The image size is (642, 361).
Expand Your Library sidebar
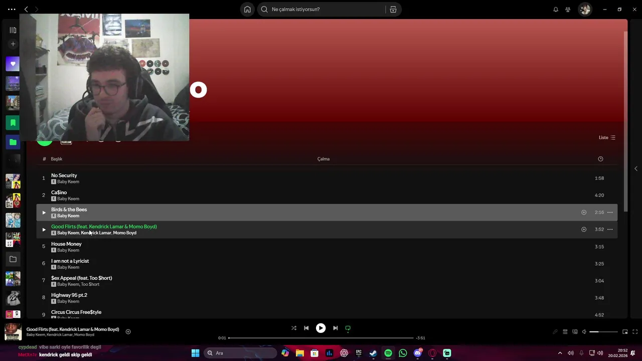(13, 30)
